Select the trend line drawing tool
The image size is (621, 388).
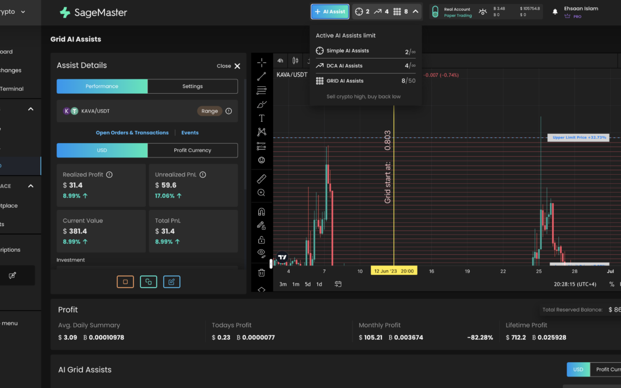(262, 76)
